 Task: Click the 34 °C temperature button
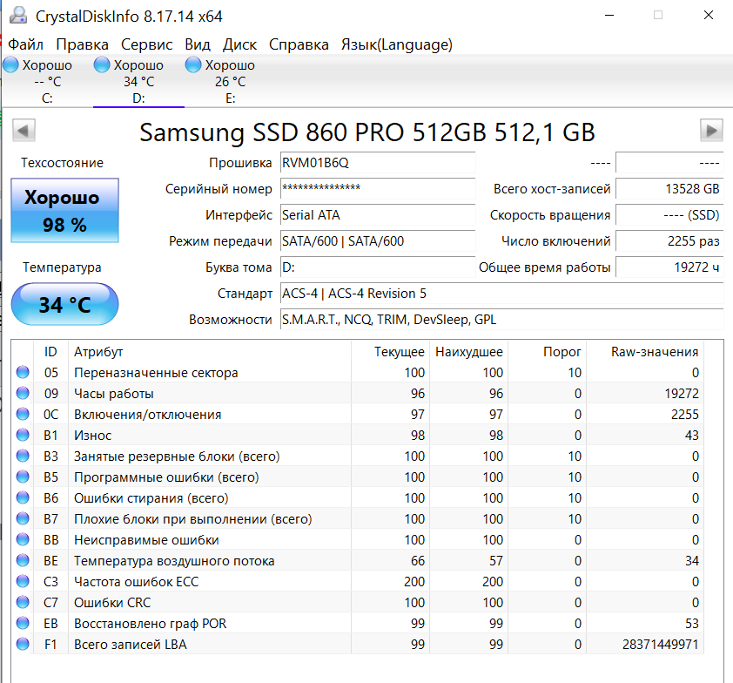click(x=64, y=305)
